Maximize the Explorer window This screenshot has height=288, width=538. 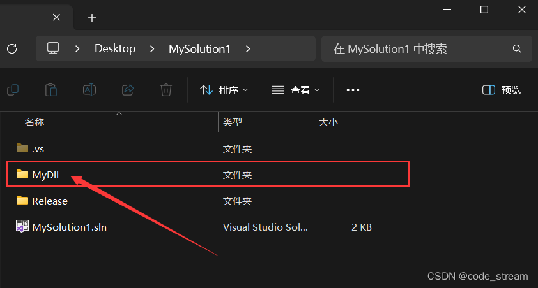pyautogui.click(x=484, y=10)
